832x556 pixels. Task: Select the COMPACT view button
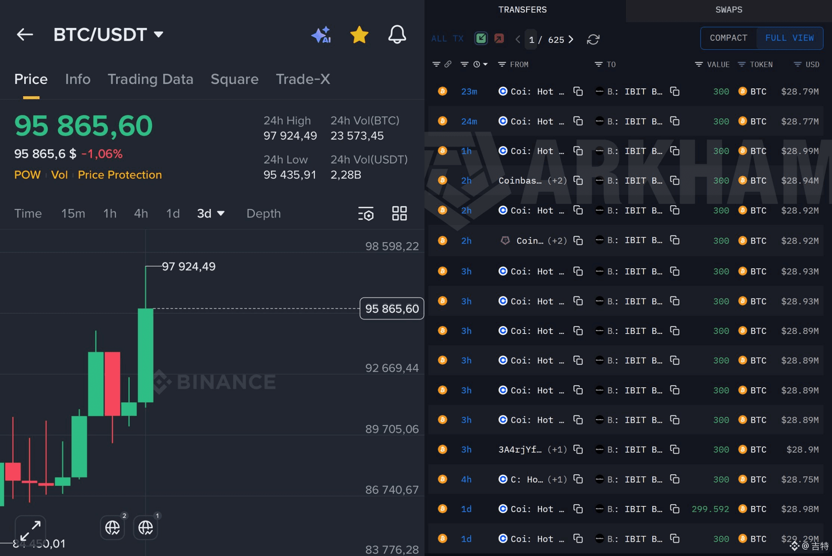point(728,38)
